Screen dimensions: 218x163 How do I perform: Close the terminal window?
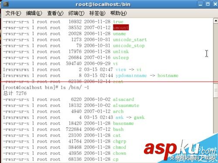(x=215, y=4)
